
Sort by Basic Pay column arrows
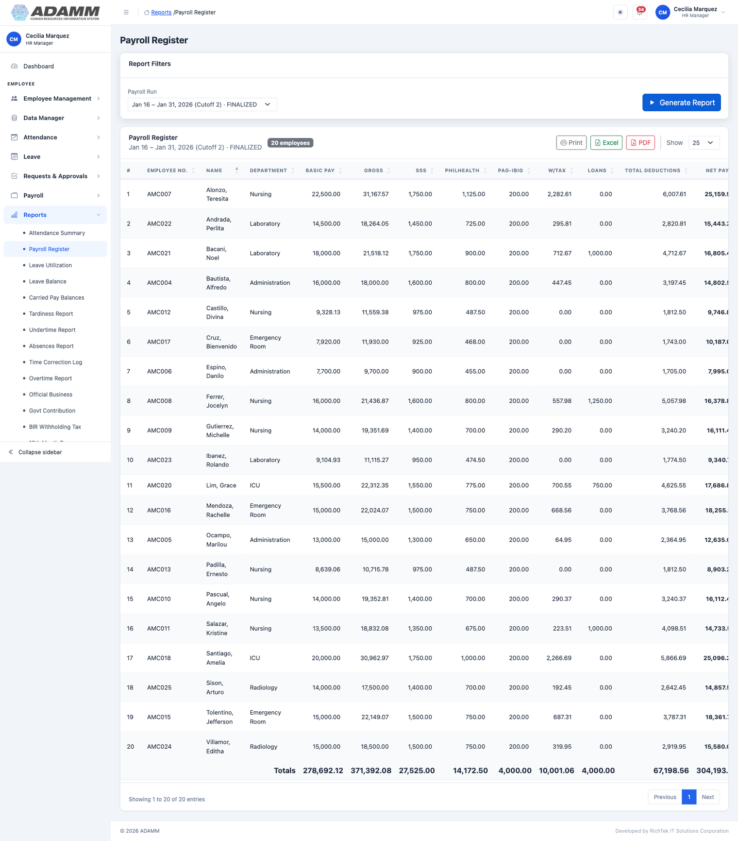[x=340, y=171]
